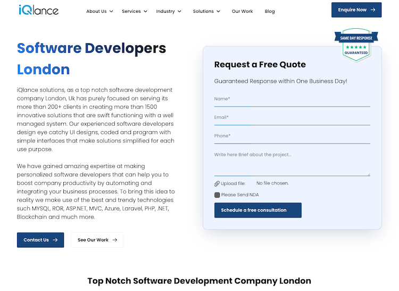Tick the Please Send NDA checkbox
Viewport: 399px width, 291px height.
pyautogui.click(x=217, y=195)
